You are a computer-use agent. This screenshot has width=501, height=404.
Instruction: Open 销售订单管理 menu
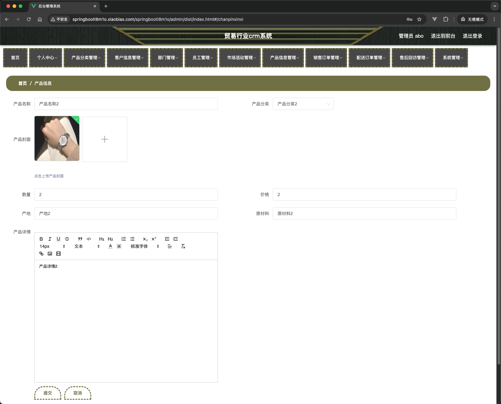pos(326,58)
